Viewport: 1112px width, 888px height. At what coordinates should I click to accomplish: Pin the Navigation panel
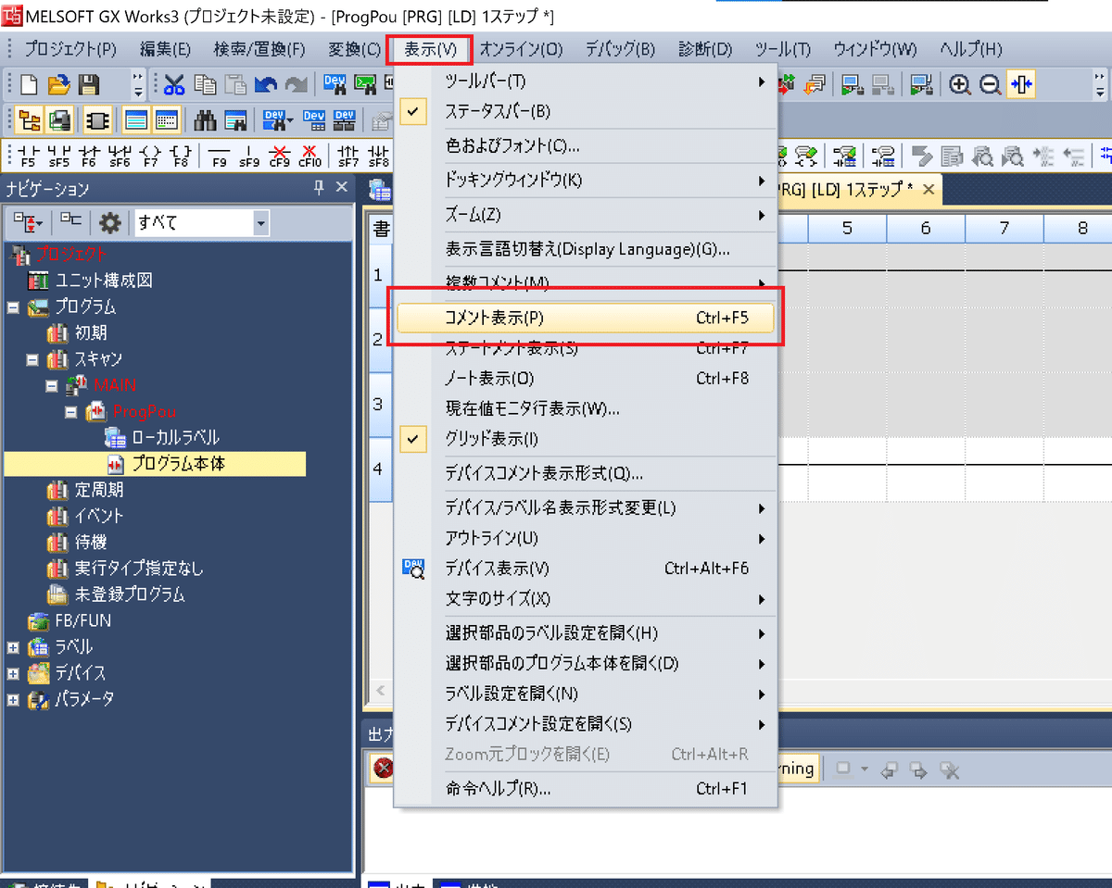319,188
